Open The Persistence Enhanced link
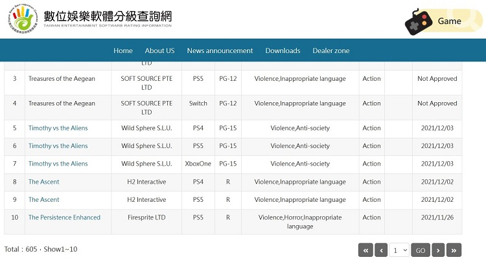 click(64, 217)
